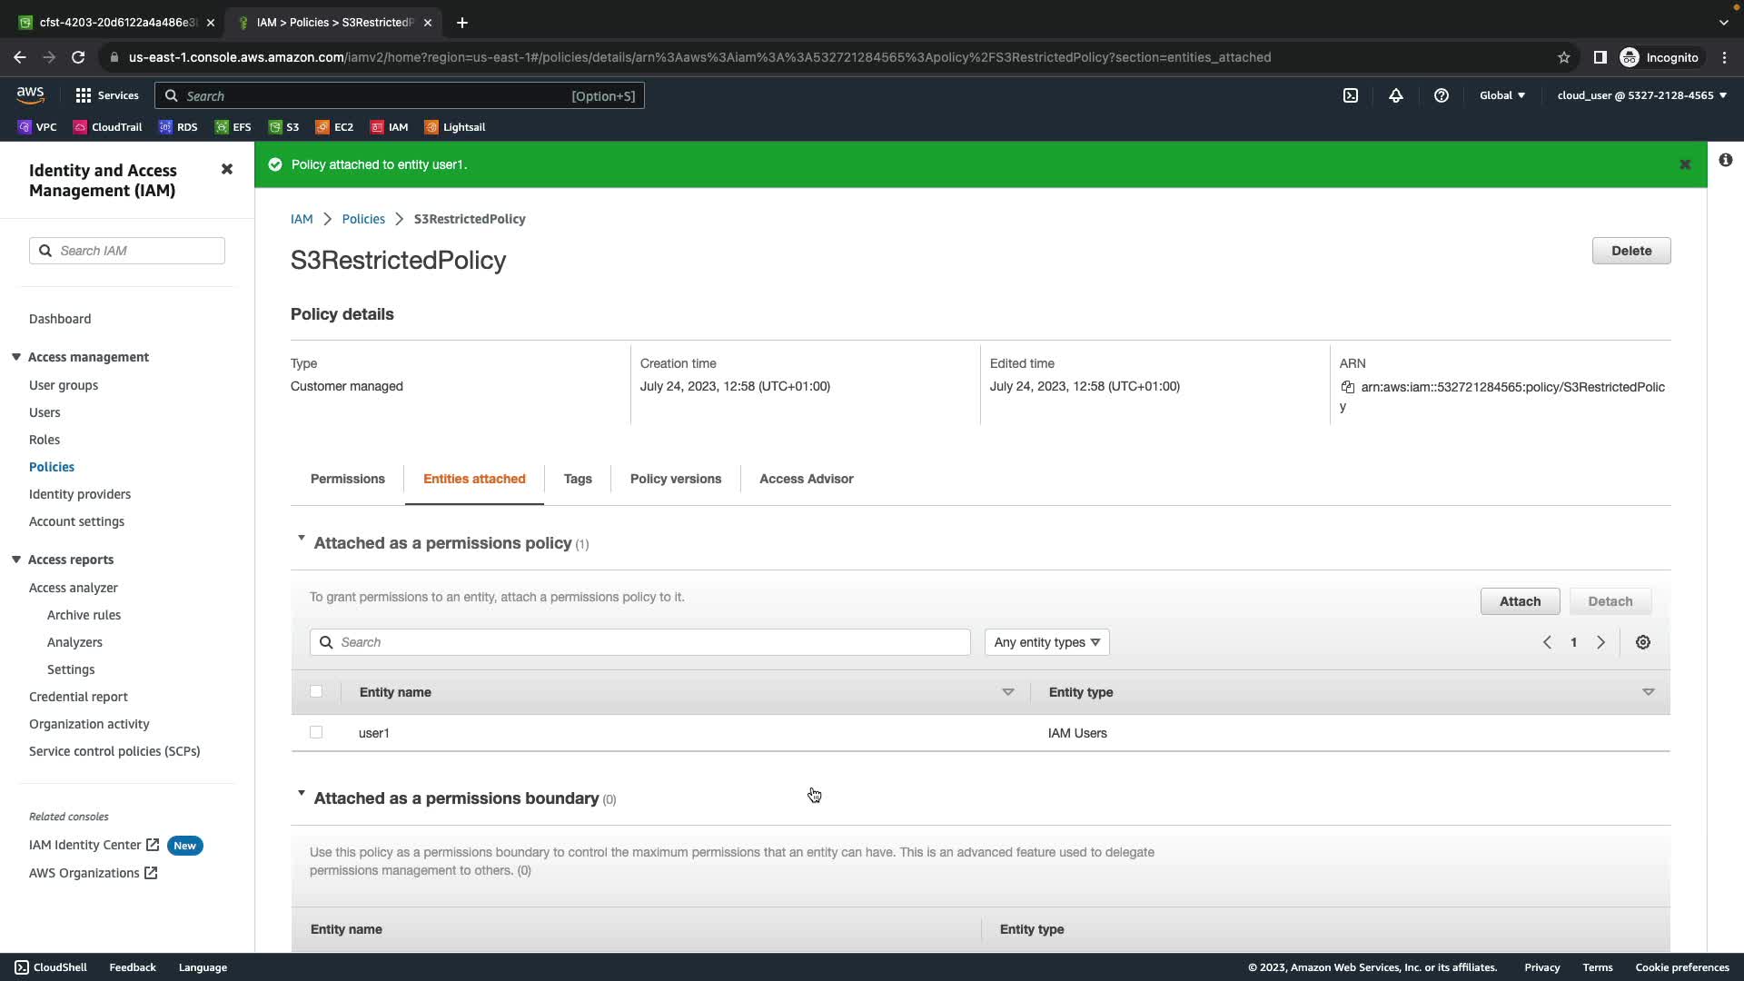Image resolution: width=1744 pixels, height=981 pixels.
Task: Click the Attach button
Action: click(x=1520, y=601)
